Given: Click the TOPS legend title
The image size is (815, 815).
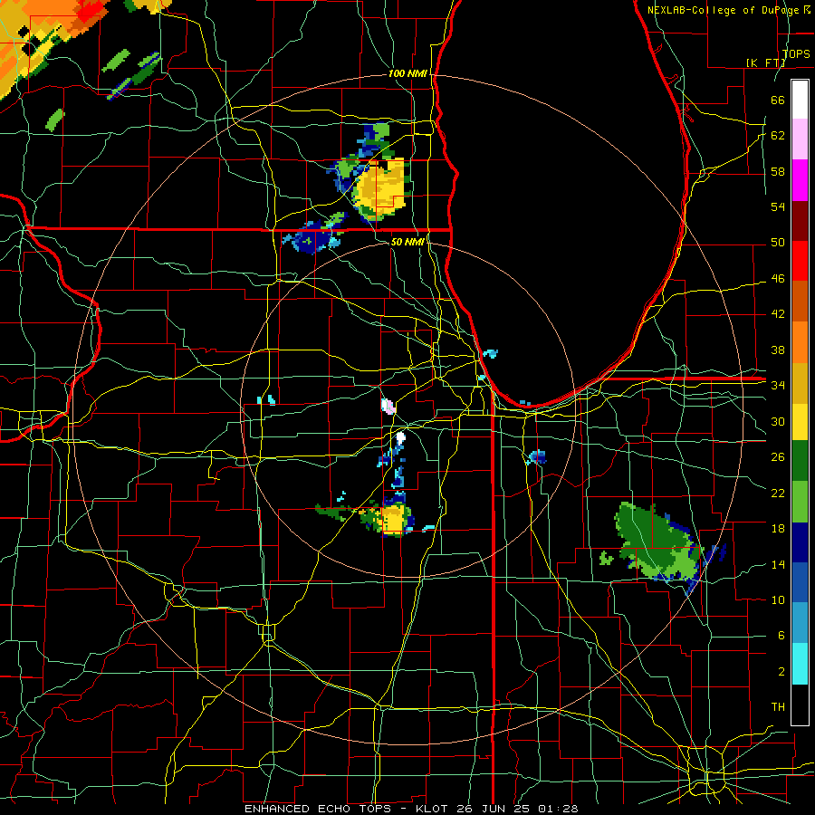Looking at the screenshot, I should click(x=796, y=53).
